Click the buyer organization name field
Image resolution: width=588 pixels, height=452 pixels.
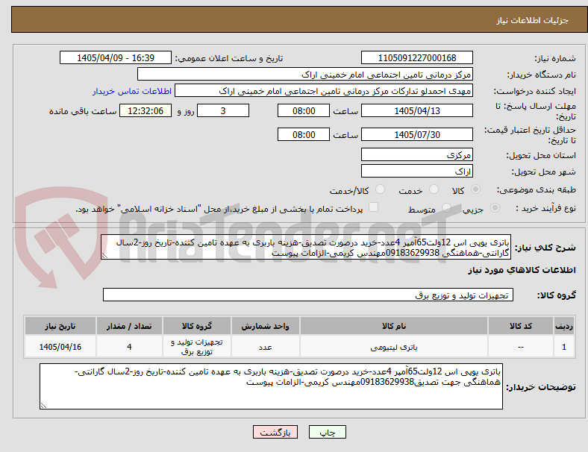(x=305, y=75)
